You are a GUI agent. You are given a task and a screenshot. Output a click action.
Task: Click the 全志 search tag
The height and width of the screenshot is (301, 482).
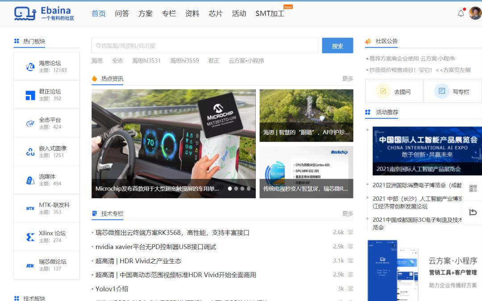(x=117, y=61)
